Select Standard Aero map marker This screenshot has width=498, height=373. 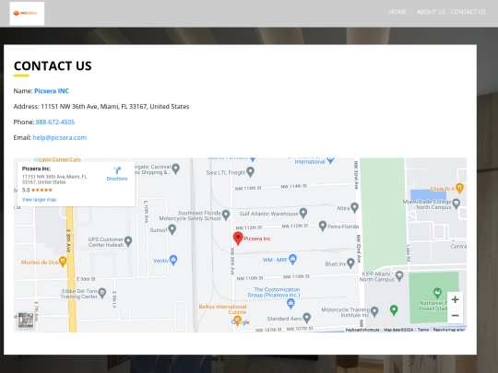tap(306, 318)
